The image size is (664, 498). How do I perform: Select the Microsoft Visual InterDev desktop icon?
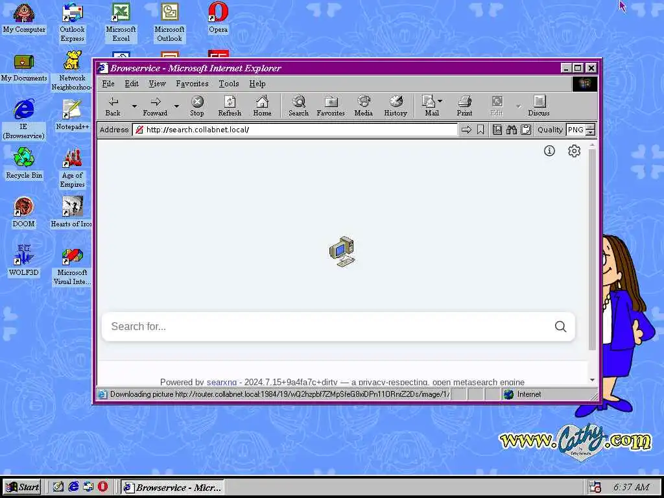73,265
